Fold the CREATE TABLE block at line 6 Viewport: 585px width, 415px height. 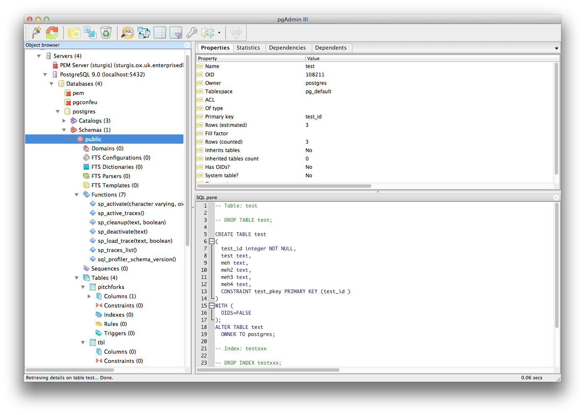pos(212,242)
